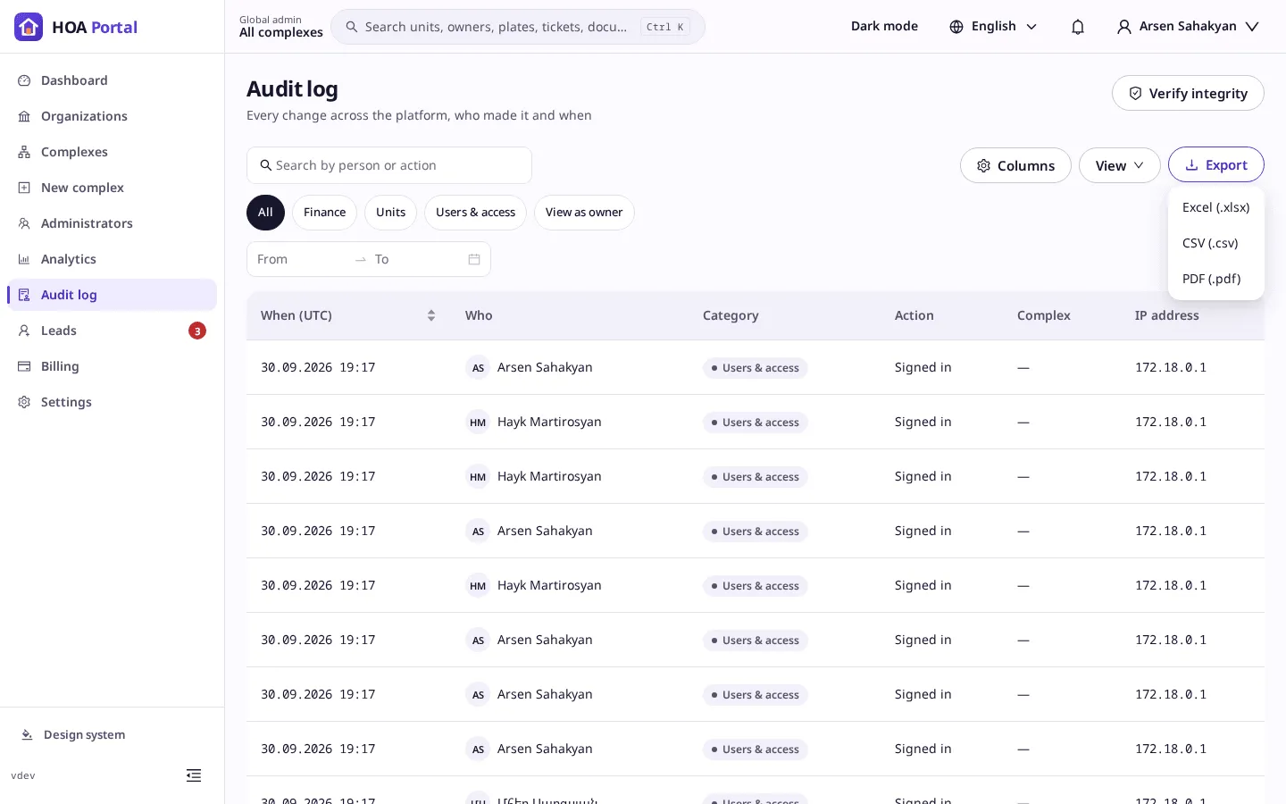The image size is (1286, 804).
Task: Open Analytics in the sidebar
Action: 112,259
